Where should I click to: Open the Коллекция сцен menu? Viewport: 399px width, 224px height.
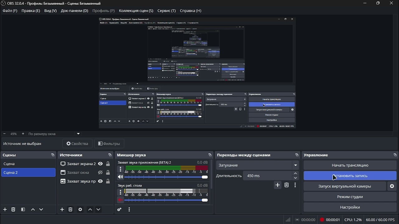coord(136,11)
